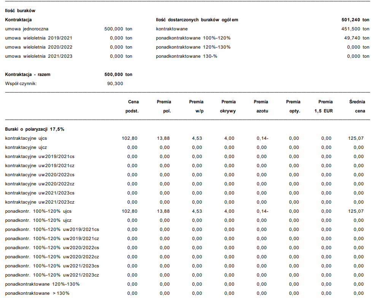Image resolution: width=373 pixels, height=302 pixels.
Task: Select the "Średnia cena" column header
Action: click(x=357, y=106)
